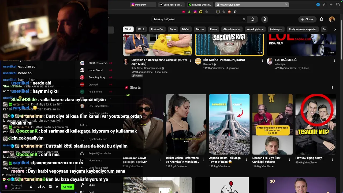Screen dimensions: 343x193
Task: Open the Real Stories channel
Action: point(95,92)
